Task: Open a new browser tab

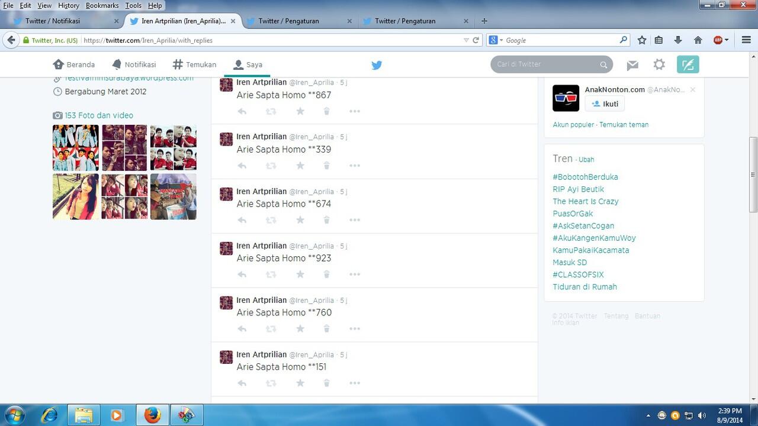Action: pyautogui.click(x=484, y=21)
